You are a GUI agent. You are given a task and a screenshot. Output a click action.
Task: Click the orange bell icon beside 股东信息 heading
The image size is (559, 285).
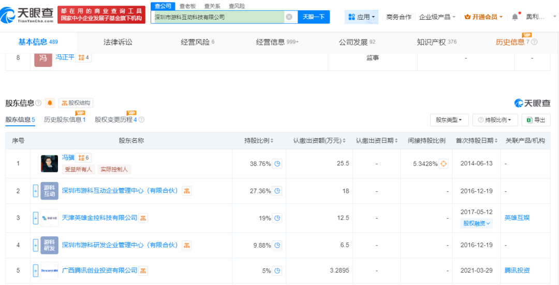coord(50,103)
